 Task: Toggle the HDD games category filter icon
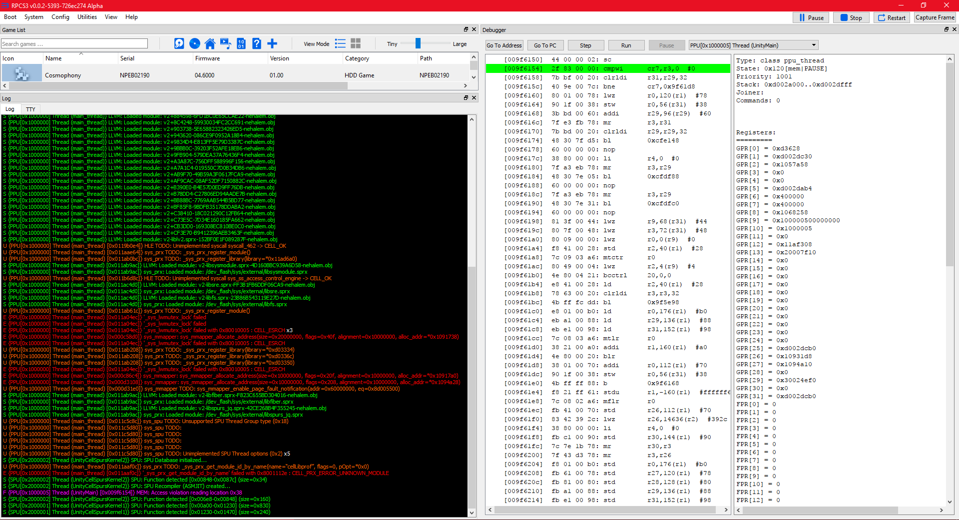tap(179, 44)
